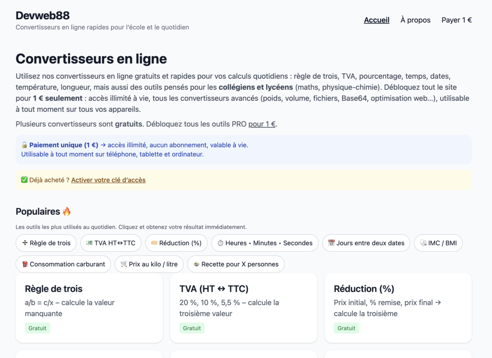Select the Prix au kilo / litre chip
Viewport: 492px width, 358px height.
pyautogui.click(x=149, y=264)
